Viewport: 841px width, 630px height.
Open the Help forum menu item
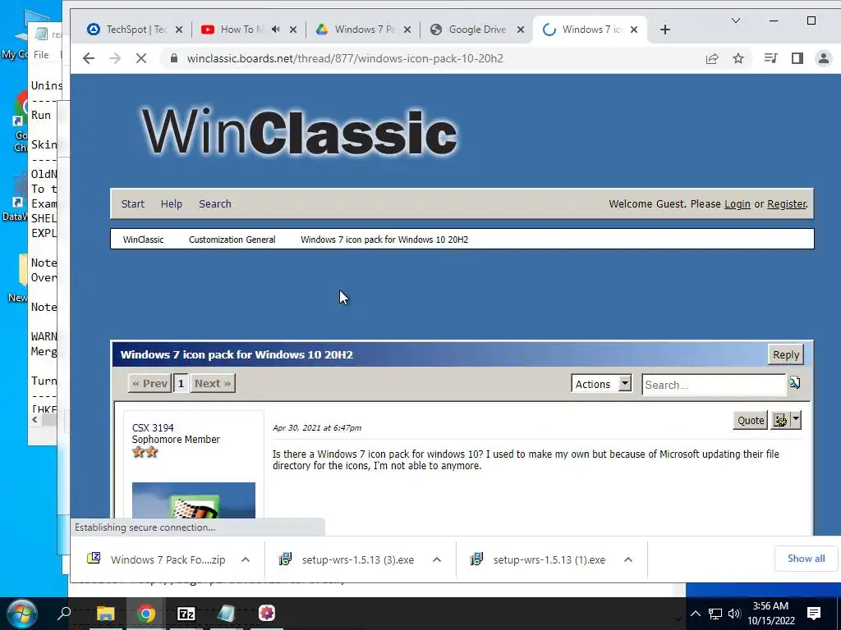(172, 203)
